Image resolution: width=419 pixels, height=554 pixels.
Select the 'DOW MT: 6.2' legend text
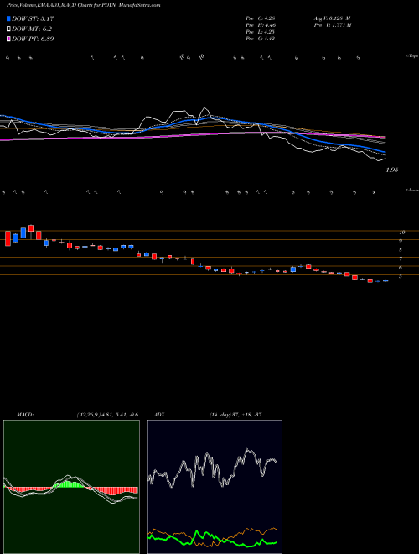[32, 29]
